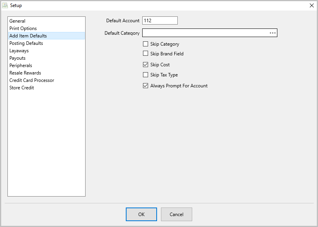Disable Always Prompt For Account checkbox
The height and width of the screenshot is (227, 318).
point(145,86)
